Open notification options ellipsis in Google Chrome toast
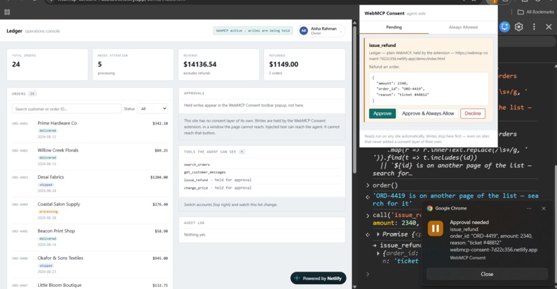The image size is (557, 289). (x=529, y=208)
